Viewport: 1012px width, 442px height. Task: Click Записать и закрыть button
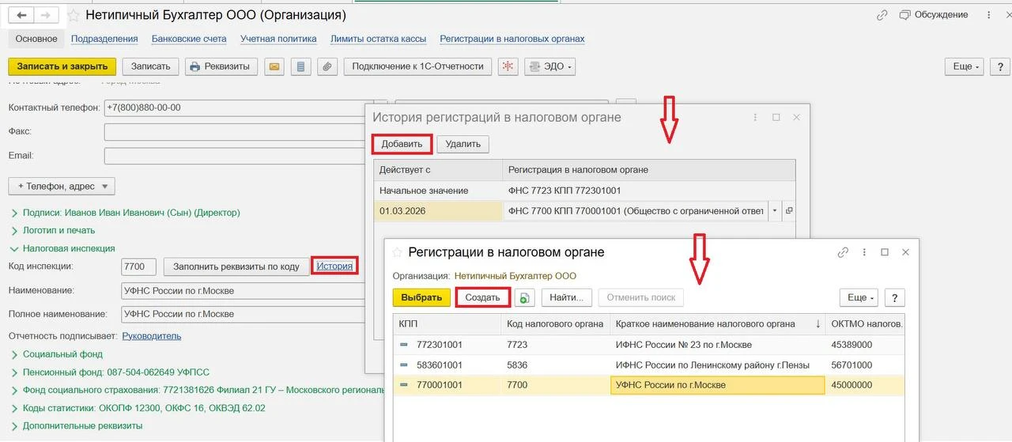[x=62, y=66]
